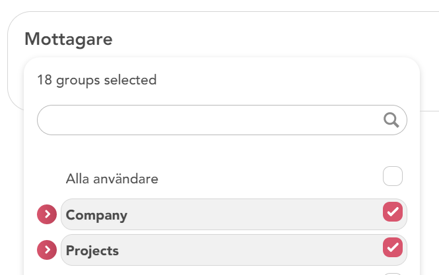
Task: Click the Mottagare section heading
Action: 69,39
